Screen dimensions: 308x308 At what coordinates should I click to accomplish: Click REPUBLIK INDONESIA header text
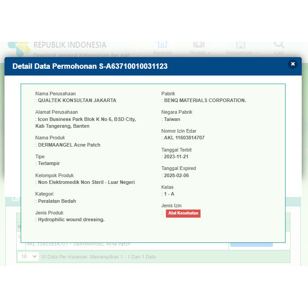70,45
